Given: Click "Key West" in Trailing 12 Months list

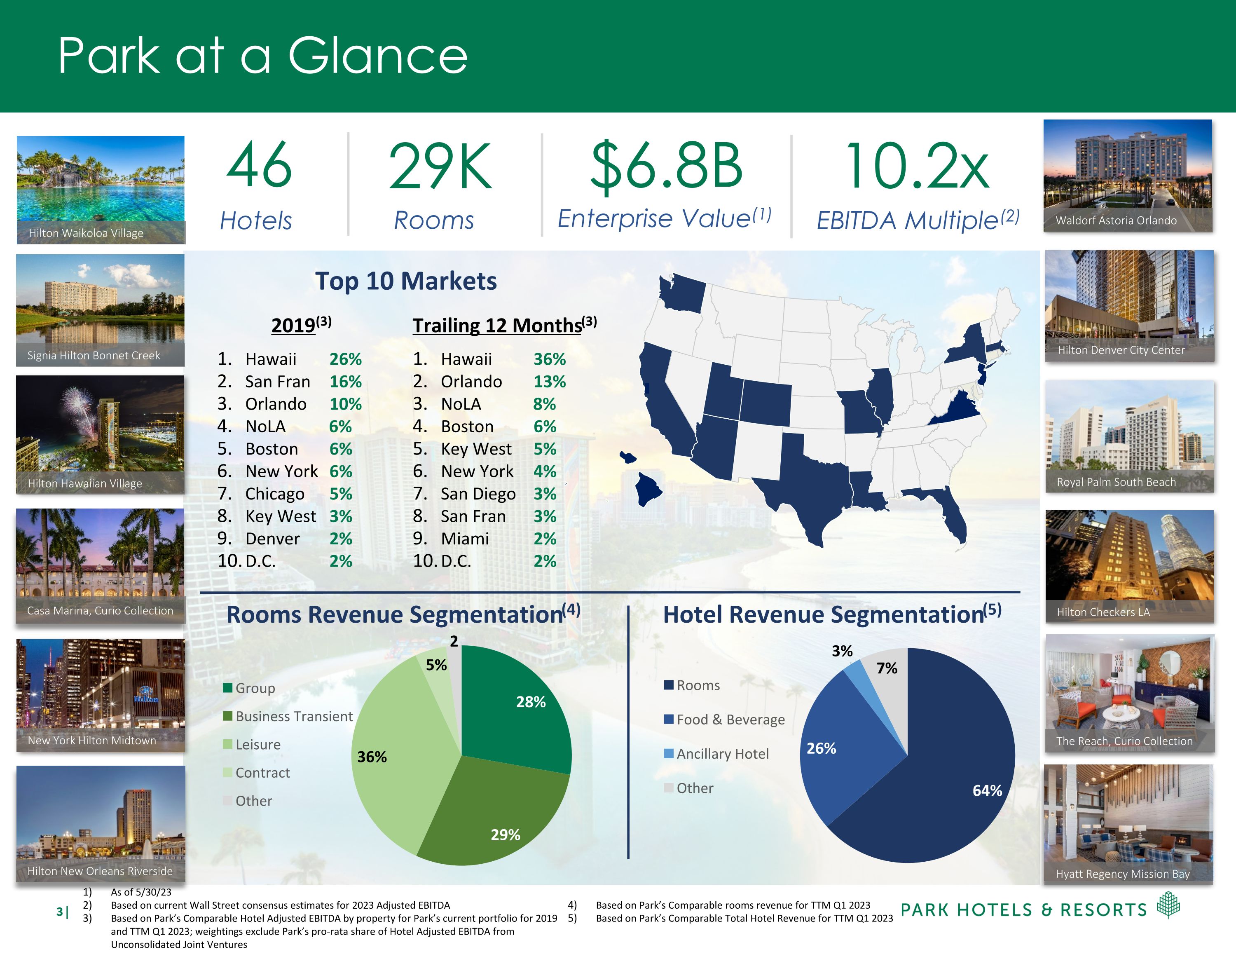Looking at the screenshot, I should (x=477, y=449).
